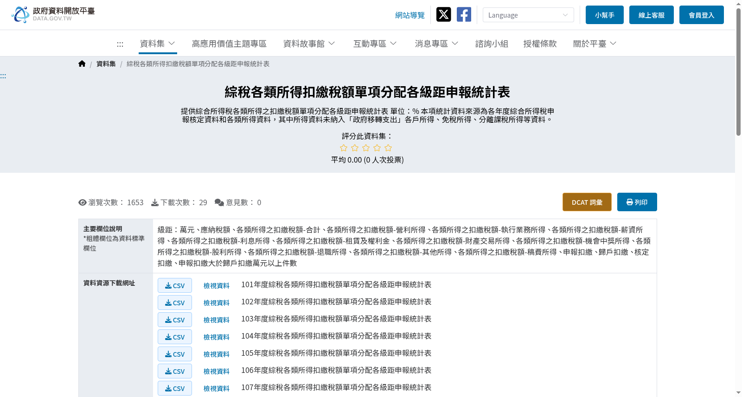Click the ::: content anchor at left edge
Image resolution: width=742 pixels, height=397 pixels.
pyautogui.click(x=3, y=76)
